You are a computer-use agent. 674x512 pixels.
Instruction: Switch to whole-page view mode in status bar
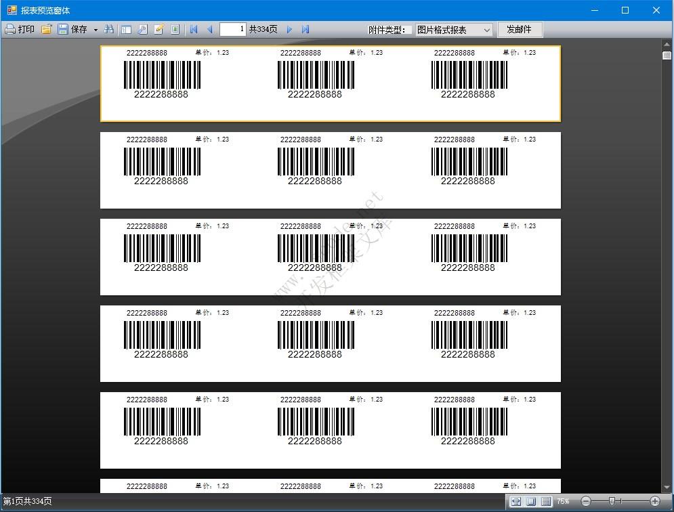coord(531,501)
